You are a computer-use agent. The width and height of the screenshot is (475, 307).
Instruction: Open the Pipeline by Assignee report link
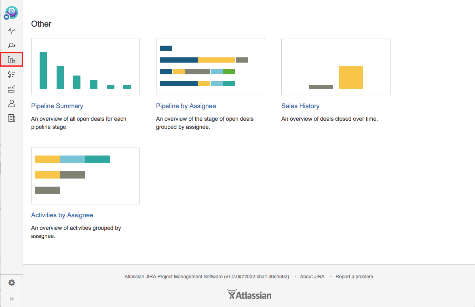186,106
